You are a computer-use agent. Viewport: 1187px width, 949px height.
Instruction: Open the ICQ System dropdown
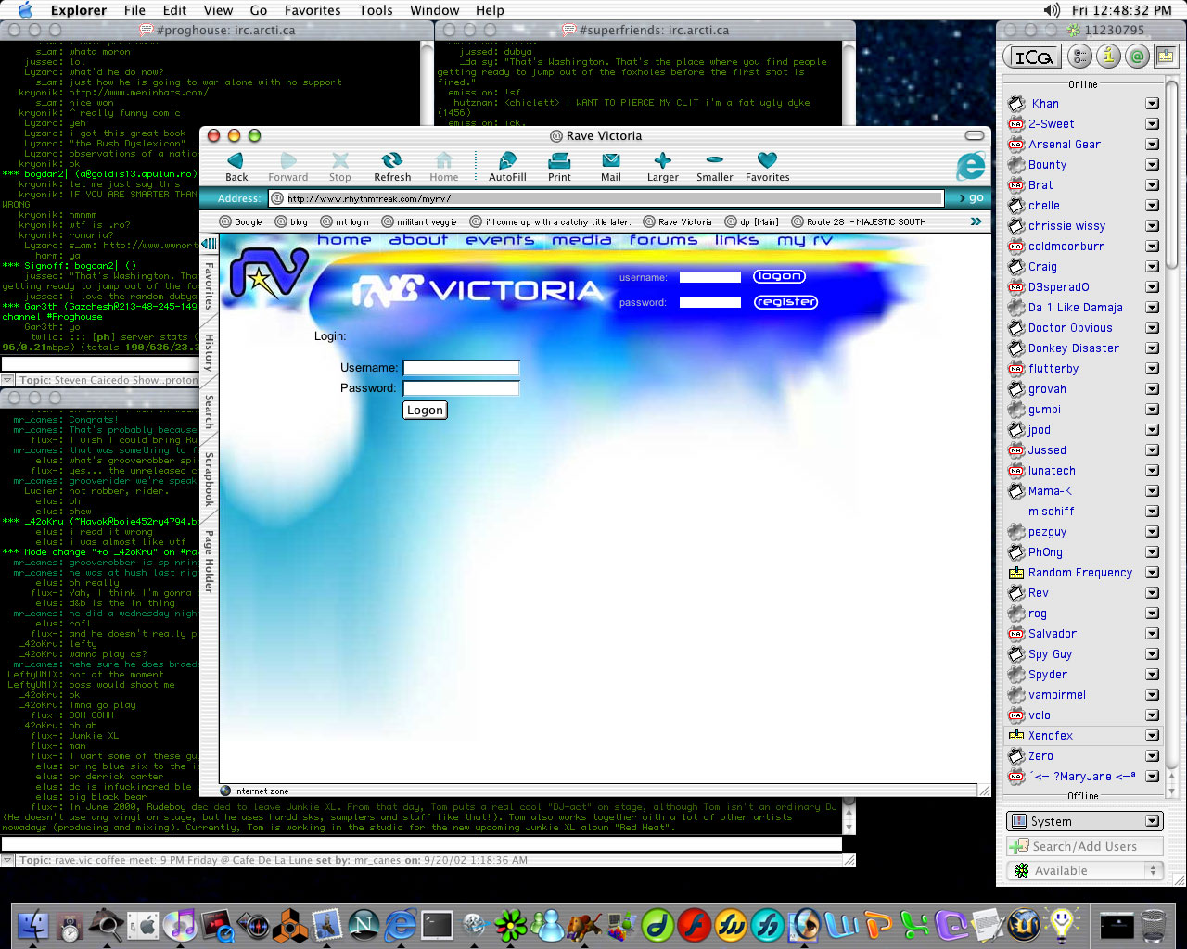[1085, 821]
